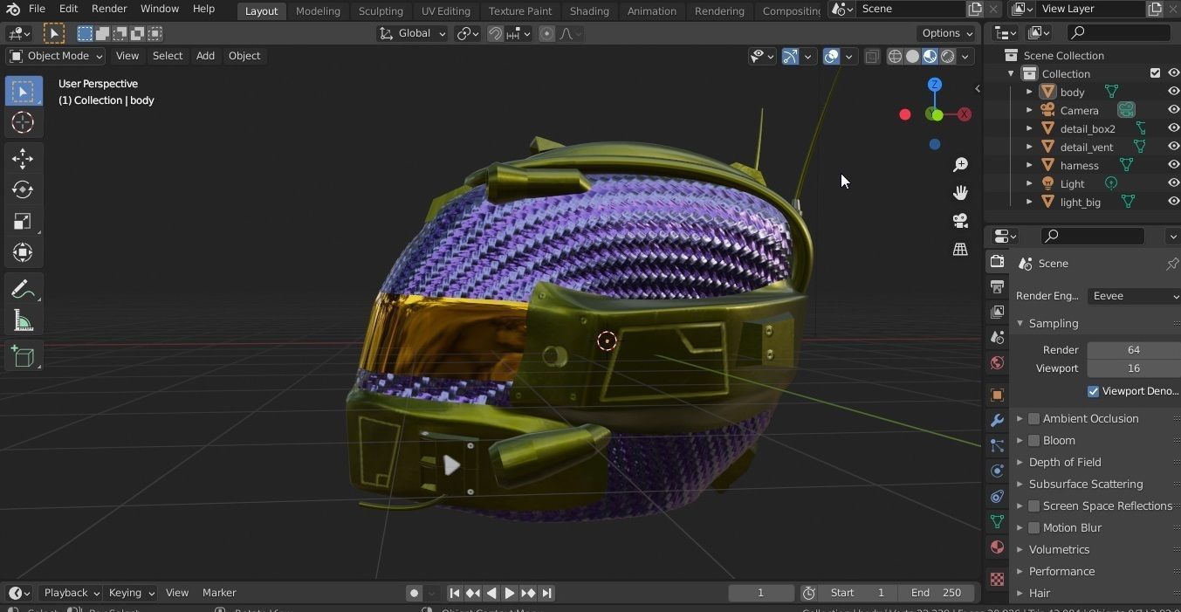Click the Render samples value field
The height and width of the screenshot is (612, 1181).
1133,349
